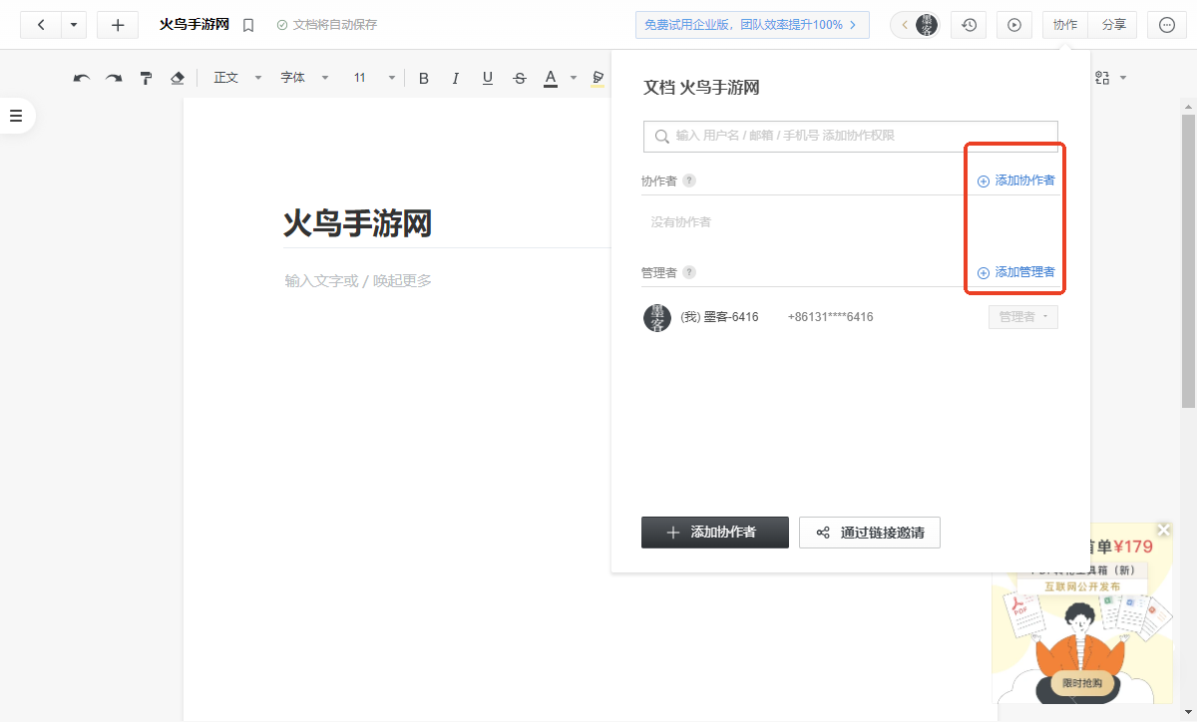Toggle underline formatting
This screenshot has height=722, width=1197.
pos(488,78)
